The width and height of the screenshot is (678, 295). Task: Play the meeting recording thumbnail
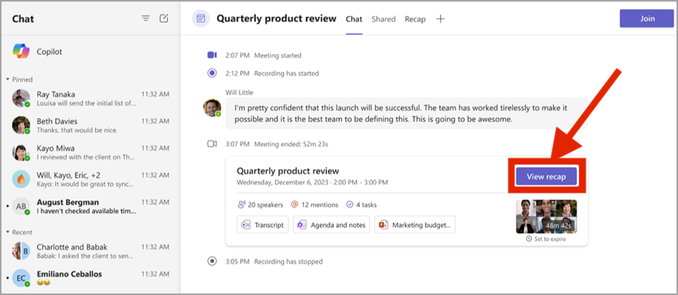[546, 216]
